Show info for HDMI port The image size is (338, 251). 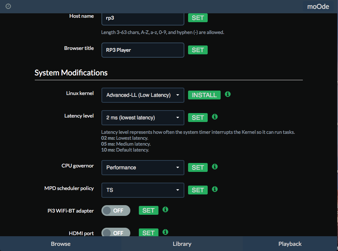pos(165,232)
